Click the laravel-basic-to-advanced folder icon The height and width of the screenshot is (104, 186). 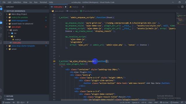(x=10, y=24)
